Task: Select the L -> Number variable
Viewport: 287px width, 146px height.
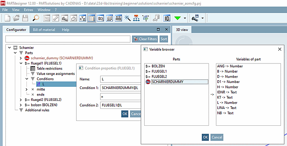Action: tap(227, 103)
